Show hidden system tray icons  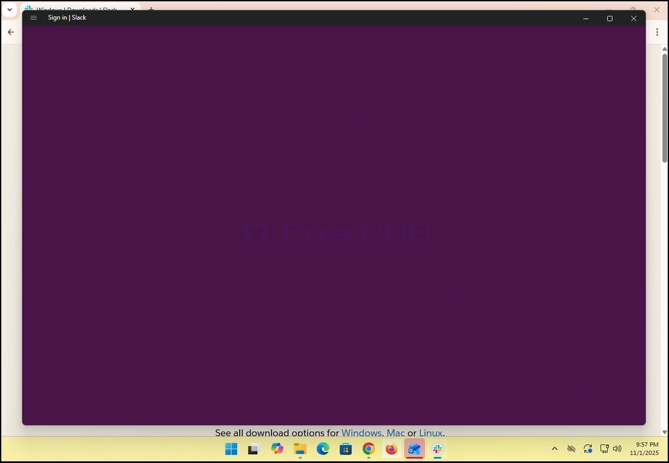pos(554,449)
